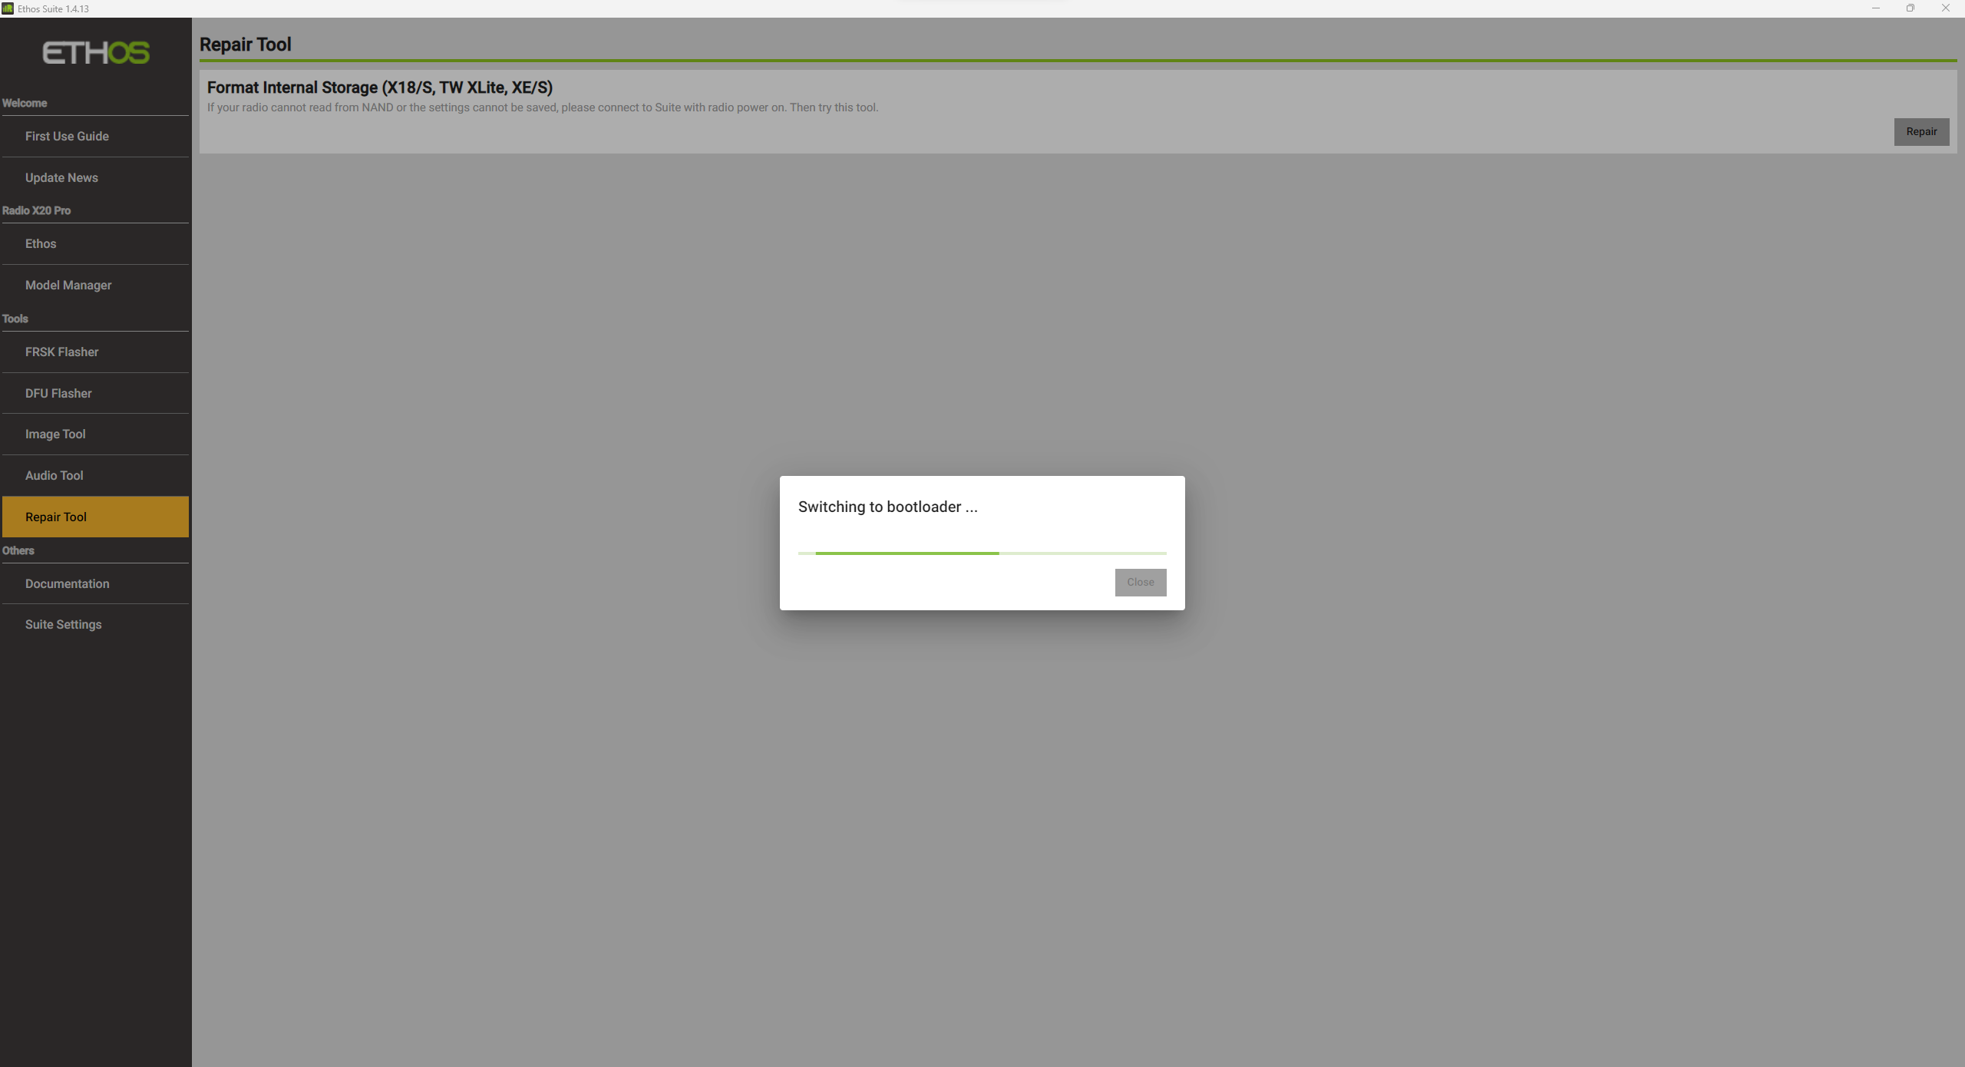The image size is (1965, 1067).
Task: Click the Switching to bootloader message
Action: pyautogui.click(x=887, y=507)
